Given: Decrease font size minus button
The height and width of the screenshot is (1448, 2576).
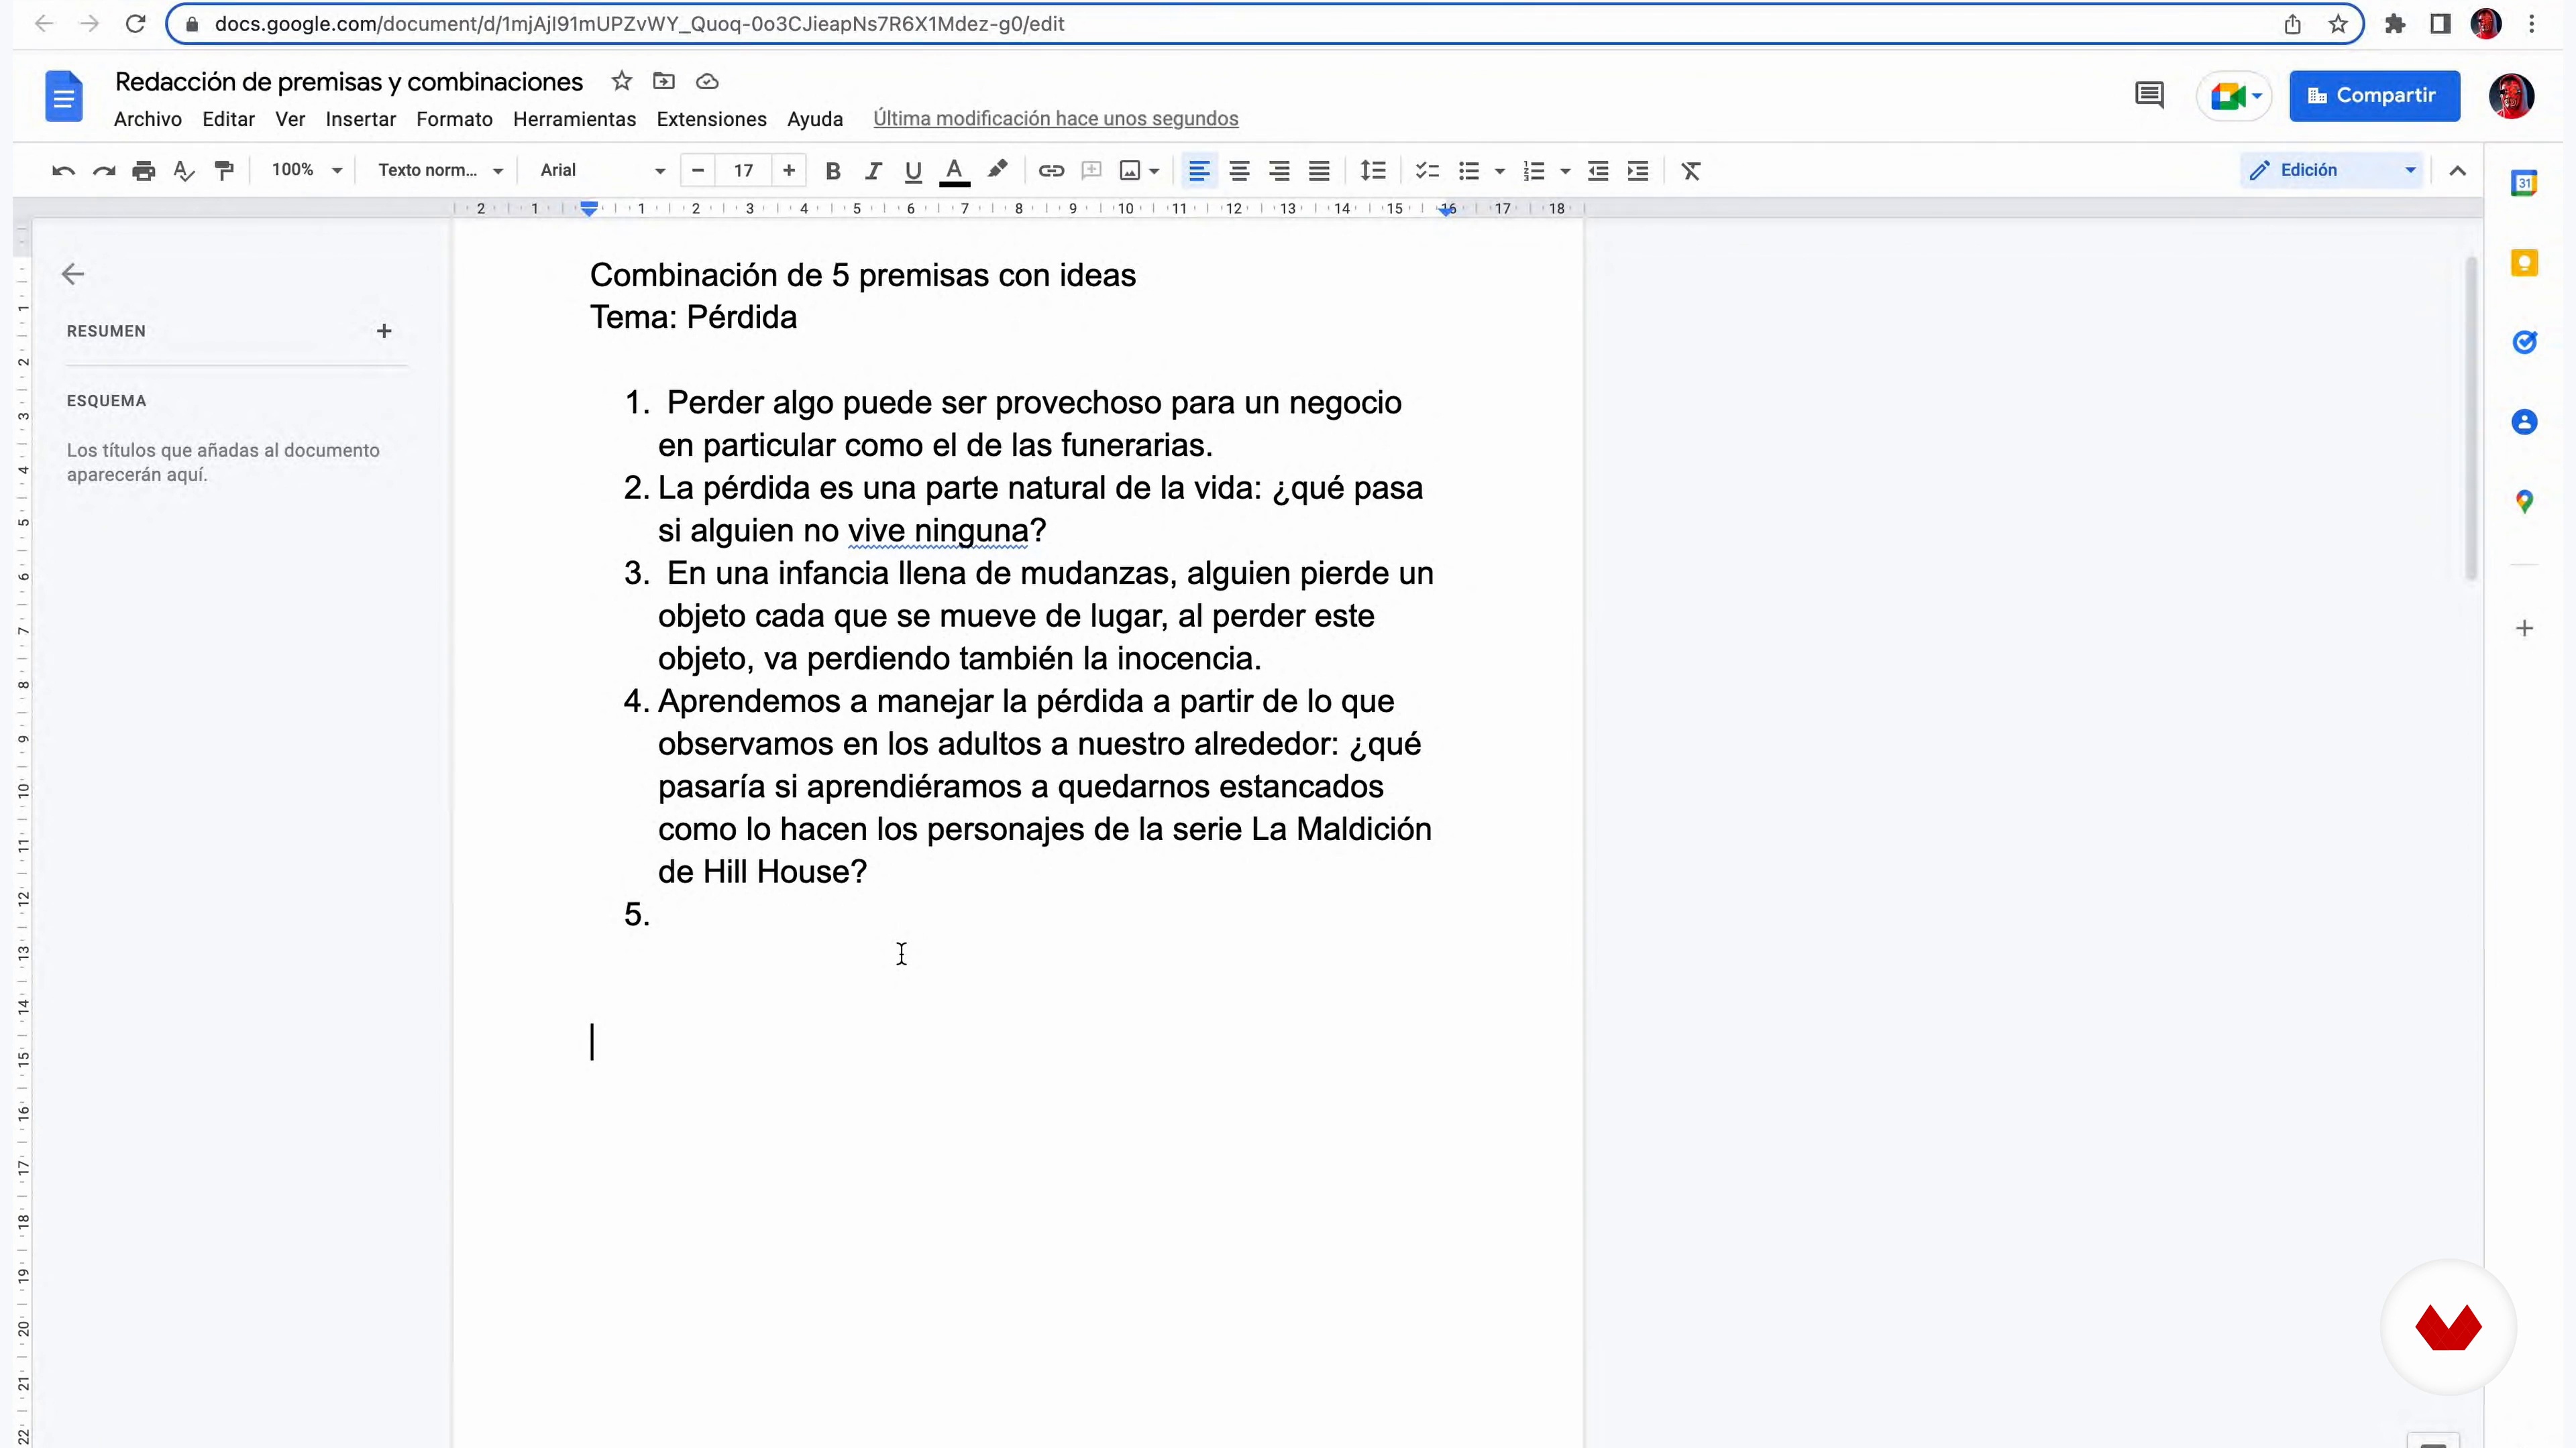Looking at the screenshot, I should pyautogui.click(x=698, y=171).
